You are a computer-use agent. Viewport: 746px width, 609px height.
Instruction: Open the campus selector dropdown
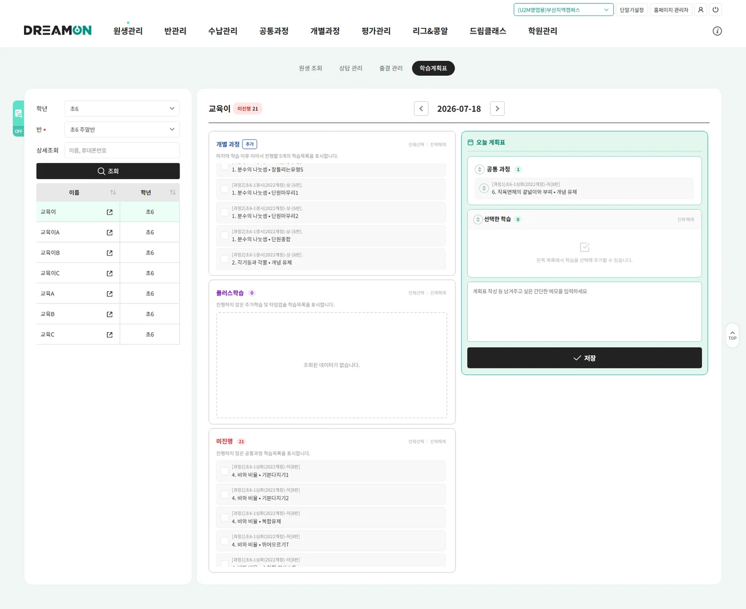click(x=563, y=10)
